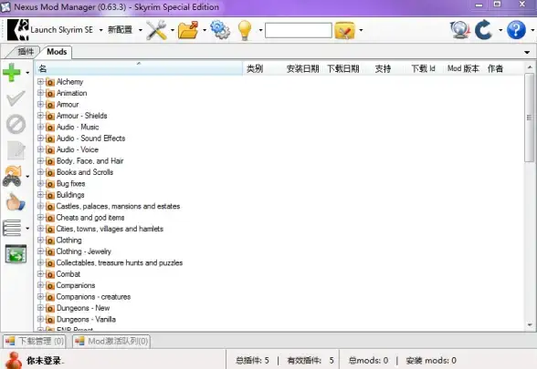
Task: Select the Combat category
Action: [68, 274]
